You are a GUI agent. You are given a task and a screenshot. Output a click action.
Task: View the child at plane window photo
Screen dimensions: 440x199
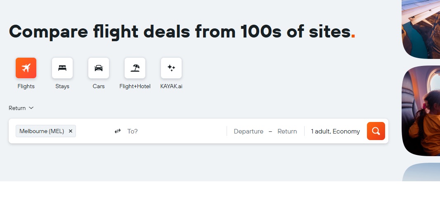[421, 111]
